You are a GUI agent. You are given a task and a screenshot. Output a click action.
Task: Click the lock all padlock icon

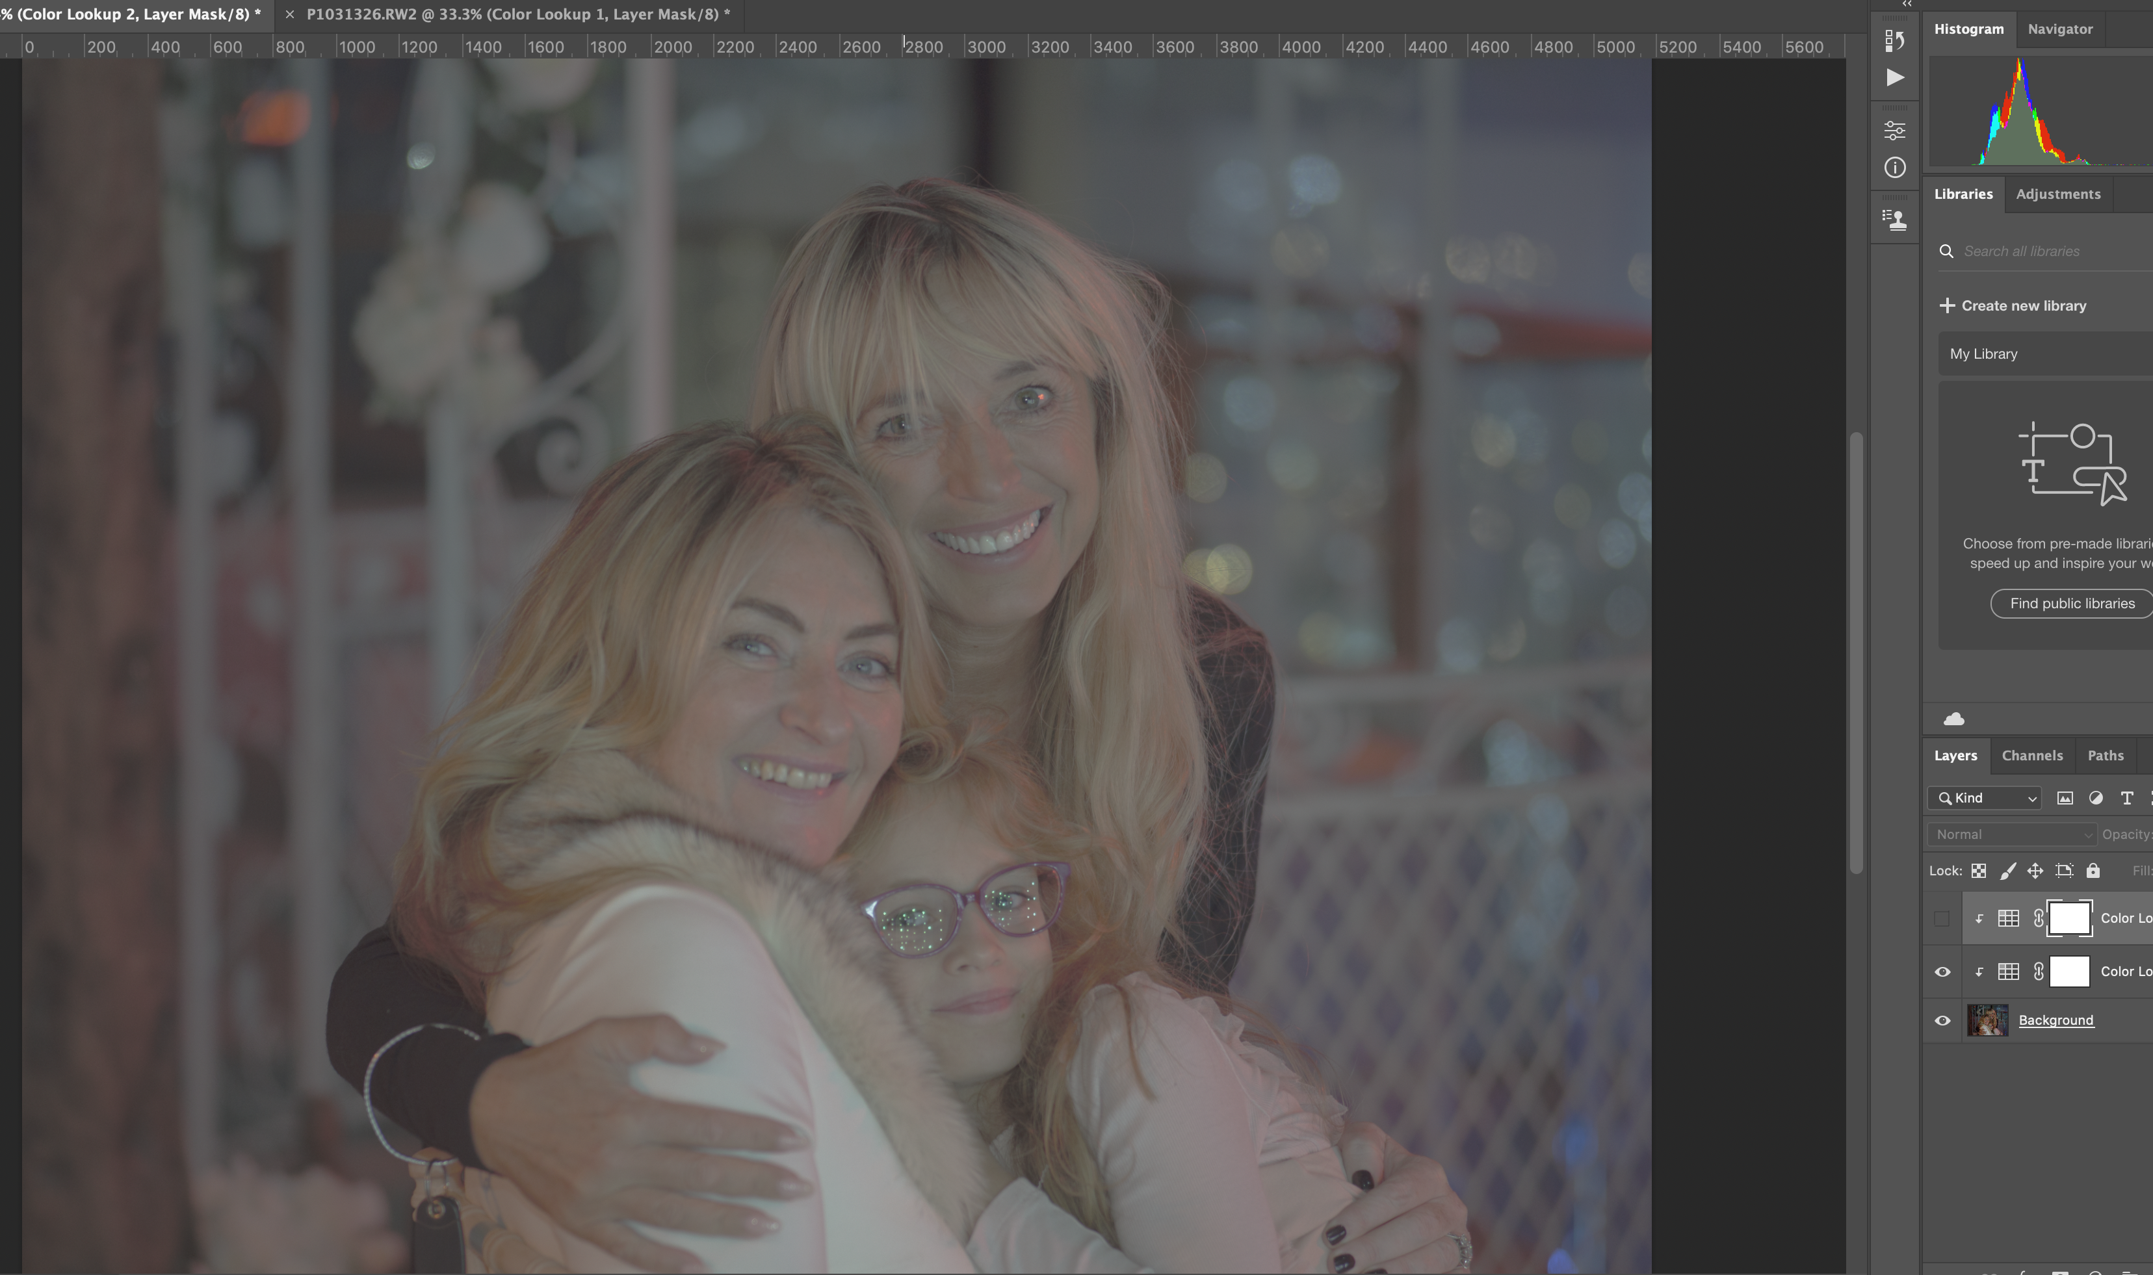[x=2093, y=870]
